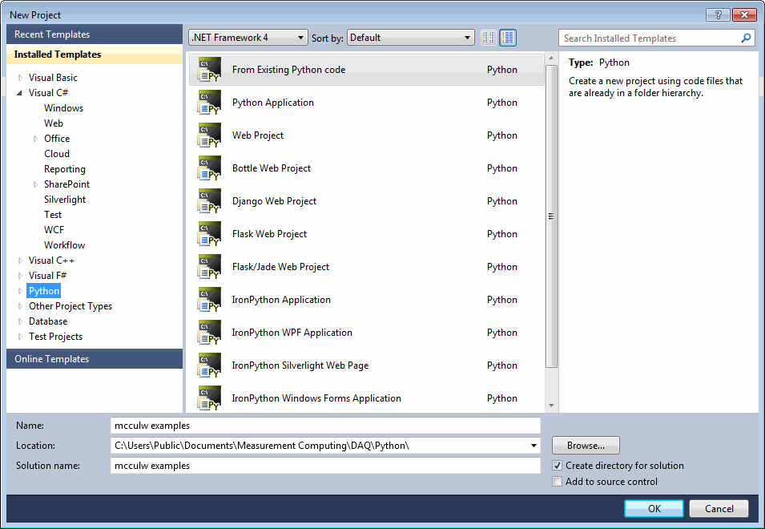This screenshot has height=529, width=765.
Task: Expand the Python tree node
Action: [20, 291]
